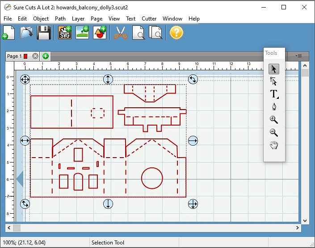Open the page tab bar options menu
The image size is (315, 248).
299,56
